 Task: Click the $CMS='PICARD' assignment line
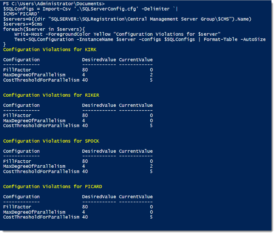point(21,14)
